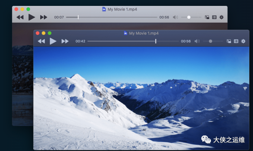This screenshot has height=151, width=253.
Task: Click total time 00:56 in back window
Action: (x=164, y=17)
